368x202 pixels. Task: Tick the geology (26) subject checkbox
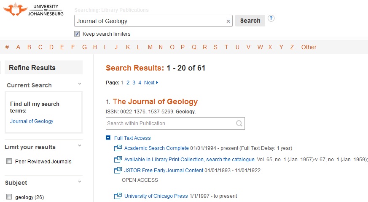9,197
